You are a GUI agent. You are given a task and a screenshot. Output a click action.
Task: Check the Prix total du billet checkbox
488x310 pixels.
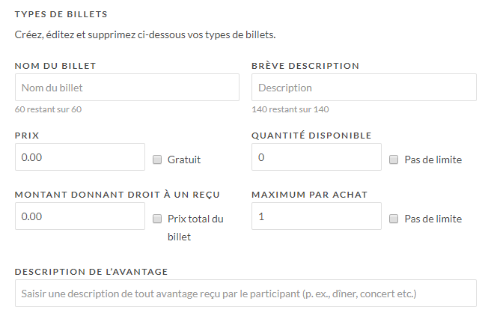click(157, 219)
